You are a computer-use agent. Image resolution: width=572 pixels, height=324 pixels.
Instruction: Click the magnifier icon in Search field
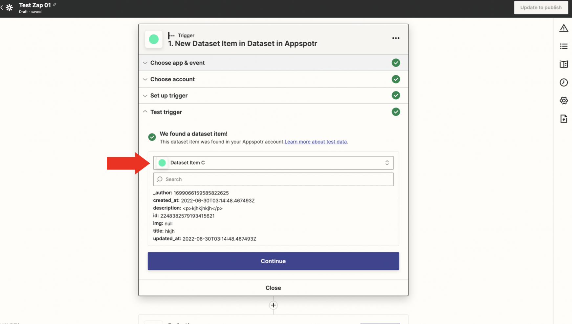(x=160, y=179)
